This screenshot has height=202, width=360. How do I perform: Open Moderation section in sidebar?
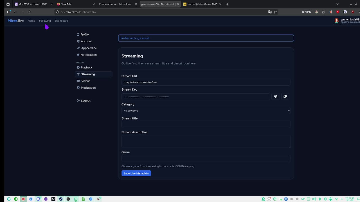pos(86,88)
